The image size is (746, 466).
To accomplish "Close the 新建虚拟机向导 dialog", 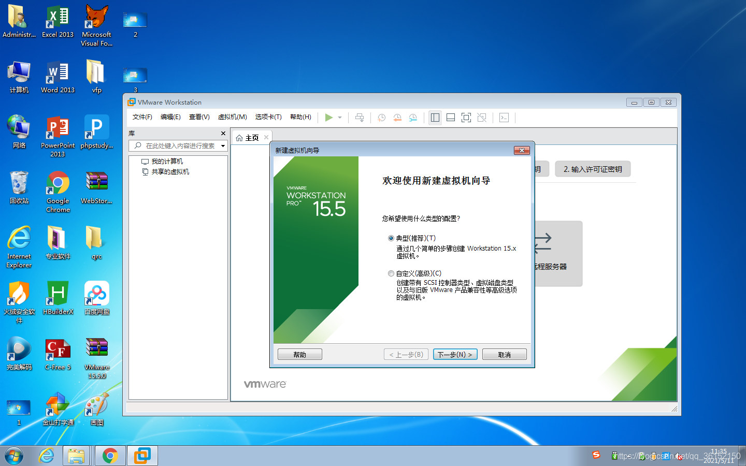I will [x=522, y=150].
